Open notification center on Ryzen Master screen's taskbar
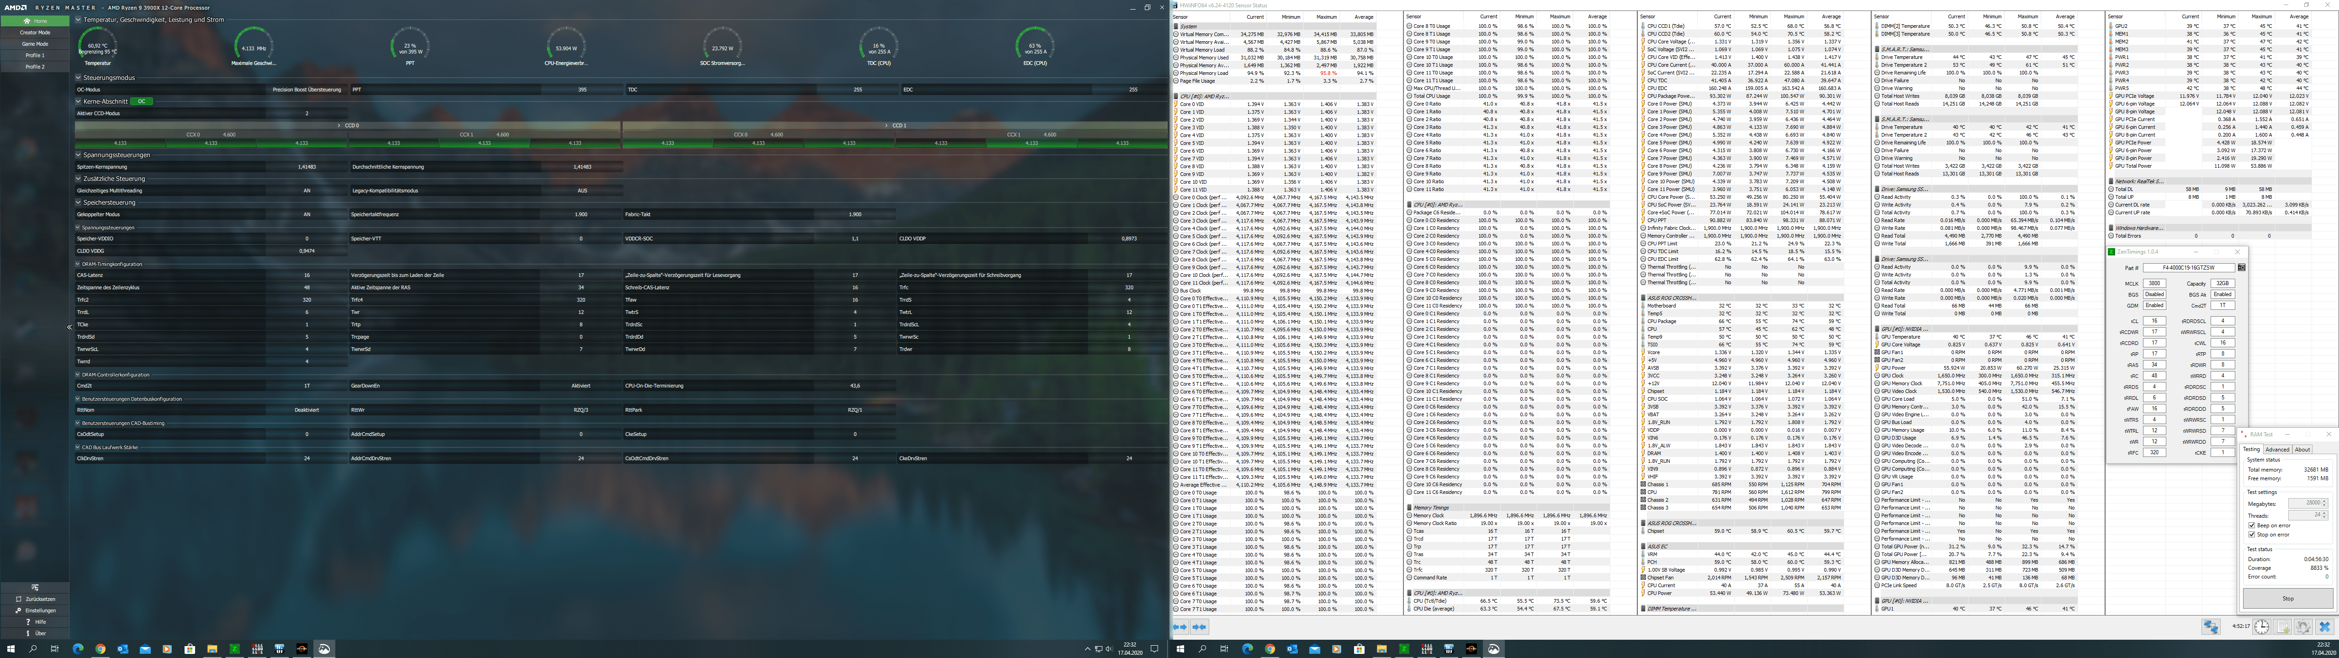This screenshot has width=2339, height=658. pyautogui.click(x=1154, y=649)
